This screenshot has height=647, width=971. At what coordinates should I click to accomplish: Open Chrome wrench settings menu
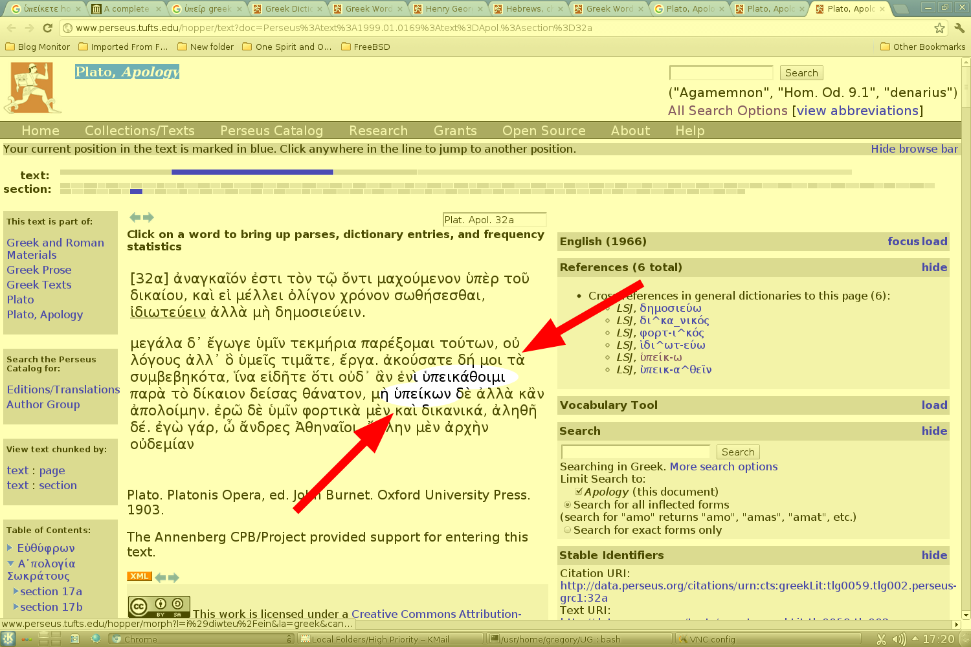pyautogui.click(x=959, y=28)
